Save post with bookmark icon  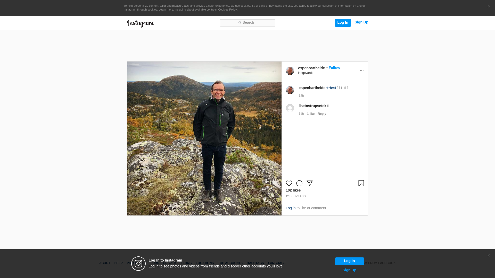pyautogui.click(x=361, y=183)
